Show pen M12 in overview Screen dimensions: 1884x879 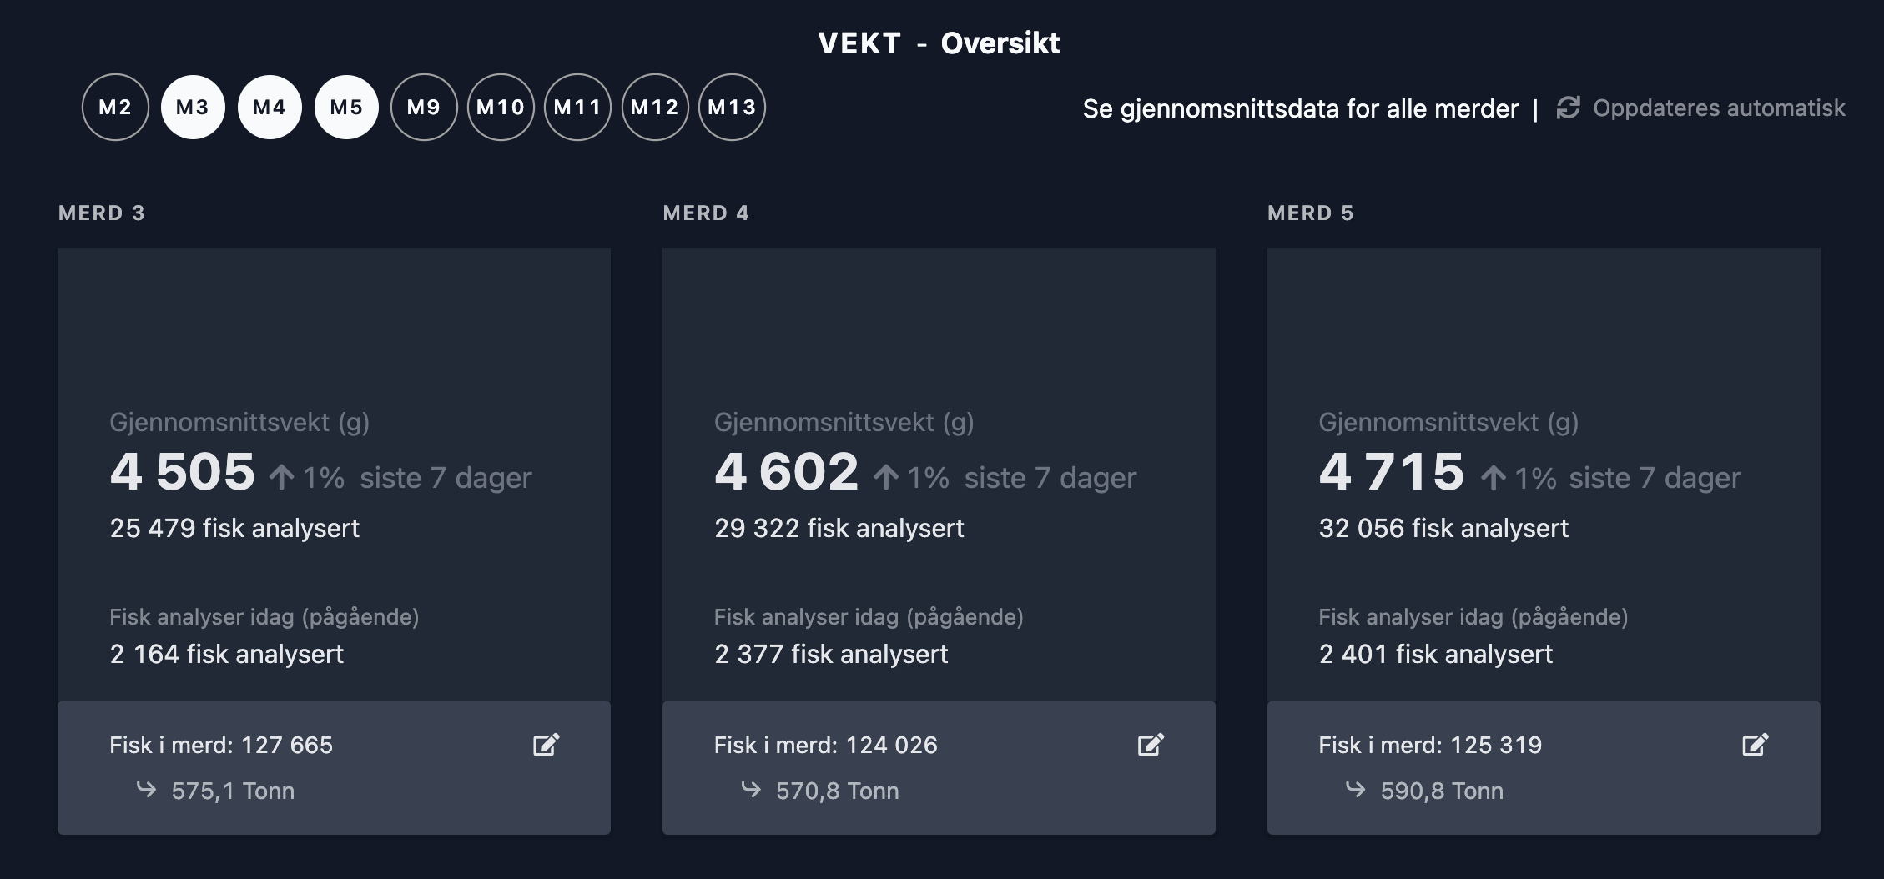[x=655, y=108]
